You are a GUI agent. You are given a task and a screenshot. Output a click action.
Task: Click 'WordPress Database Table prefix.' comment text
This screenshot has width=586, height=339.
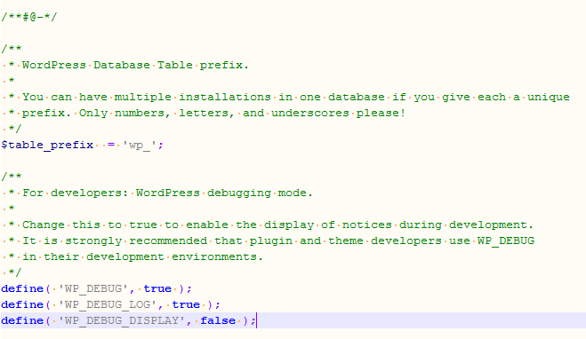(x=135, y=65)
